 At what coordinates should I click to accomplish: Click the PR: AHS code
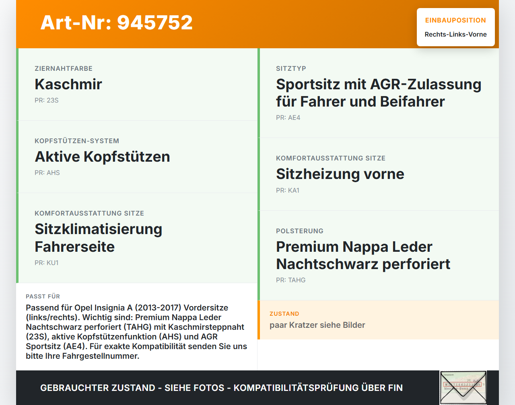point(47,173)
